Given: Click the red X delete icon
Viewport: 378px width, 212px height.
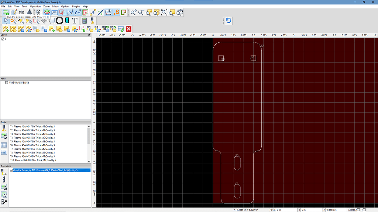Looking at the screenshot, I should (128, 29).
